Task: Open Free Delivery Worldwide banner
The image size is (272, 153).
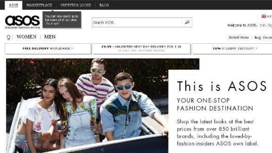Action: (x=48, y=49)
